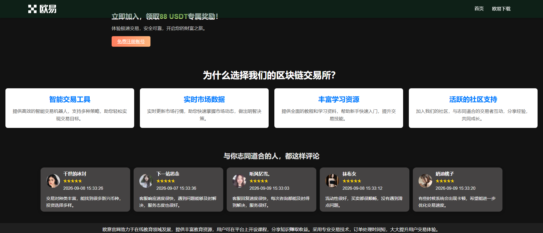Open the 欧易下载 navigation item
The height and width of the screenshot is (233, 543).
[x=501, y=9]
